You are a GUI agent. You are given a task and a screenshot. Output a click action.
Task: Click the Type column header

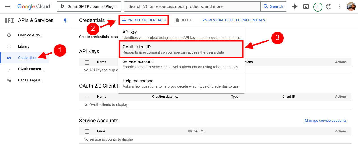point(235,97)
